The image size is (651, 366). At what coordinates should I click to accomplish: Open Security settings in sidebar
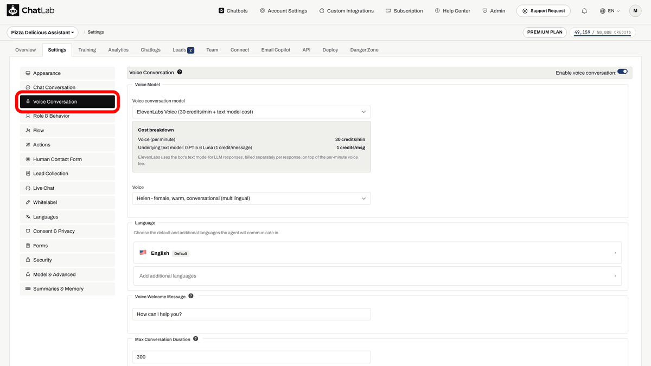pyautogui.click(x=67, y=260)
